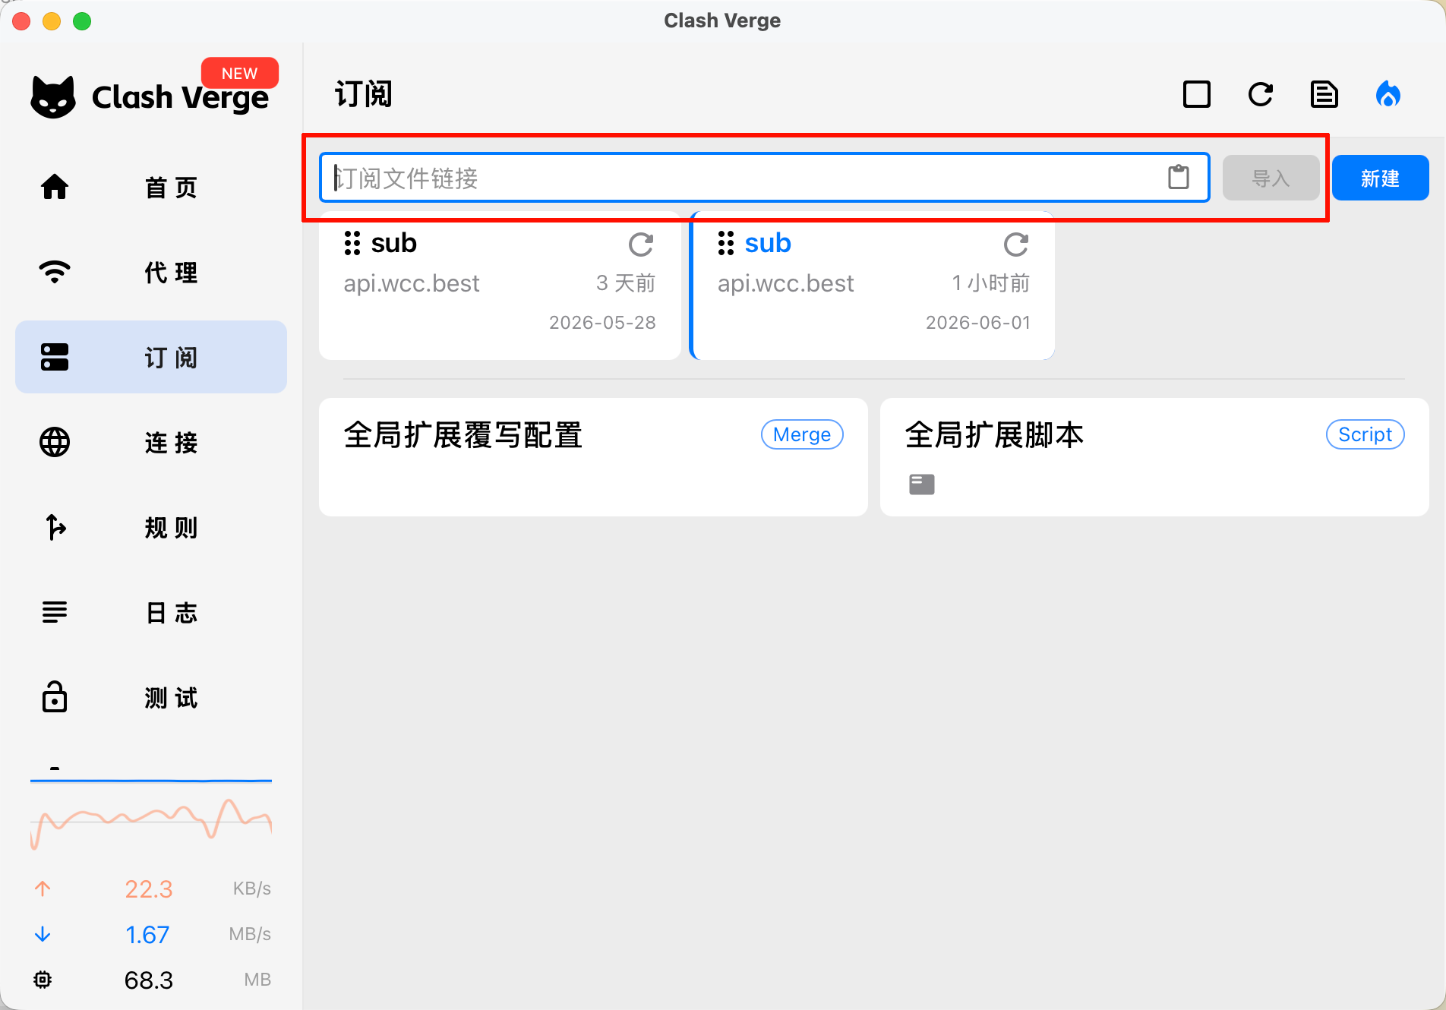Open the 日志 logs page

coord(151,612)
